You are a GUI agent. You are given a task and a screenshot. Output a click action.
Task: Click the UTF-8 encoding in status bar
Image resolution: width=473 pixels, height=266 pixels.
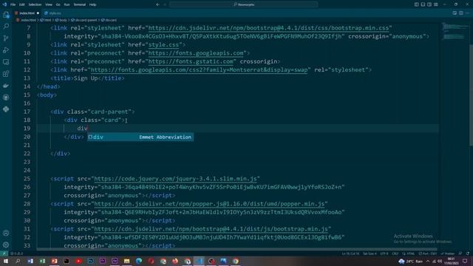(384, 253)
